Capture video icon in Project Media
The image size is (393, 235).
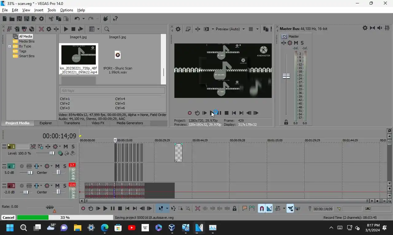[x=24, y=29]
